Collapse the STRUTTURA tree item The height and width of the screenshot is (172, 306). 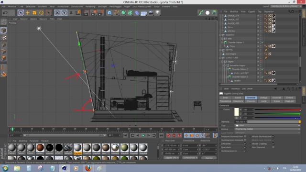(x=220, y=58)
